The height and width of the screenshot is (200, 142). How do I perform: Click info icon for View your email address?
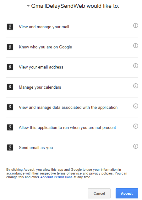point(136,66)
